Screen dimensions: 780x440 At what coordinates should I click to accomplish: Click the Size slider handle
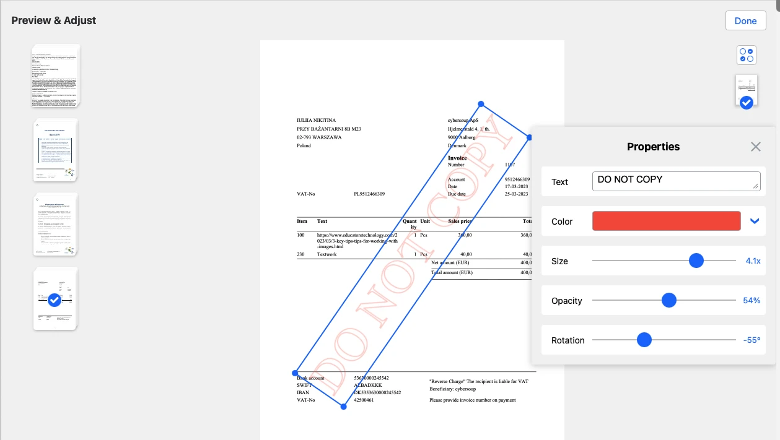(x=696, y=261)
